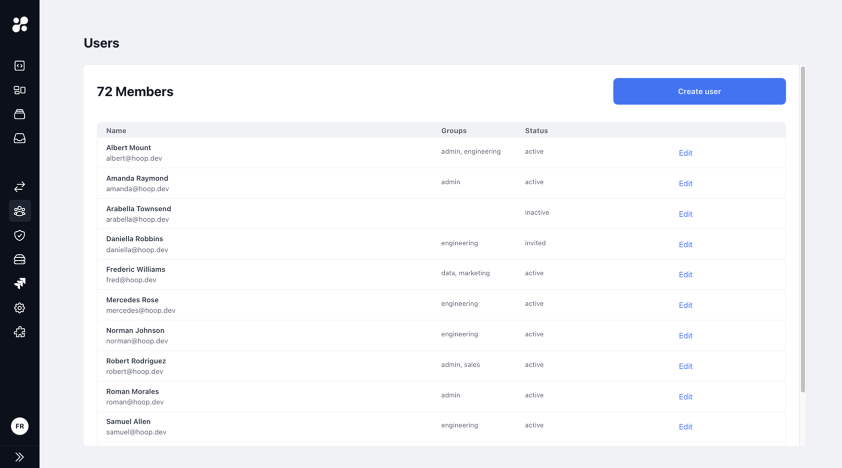Open the sessions swap-arrows icon
This screenshot has width=842, height=468.
point(19,187)
